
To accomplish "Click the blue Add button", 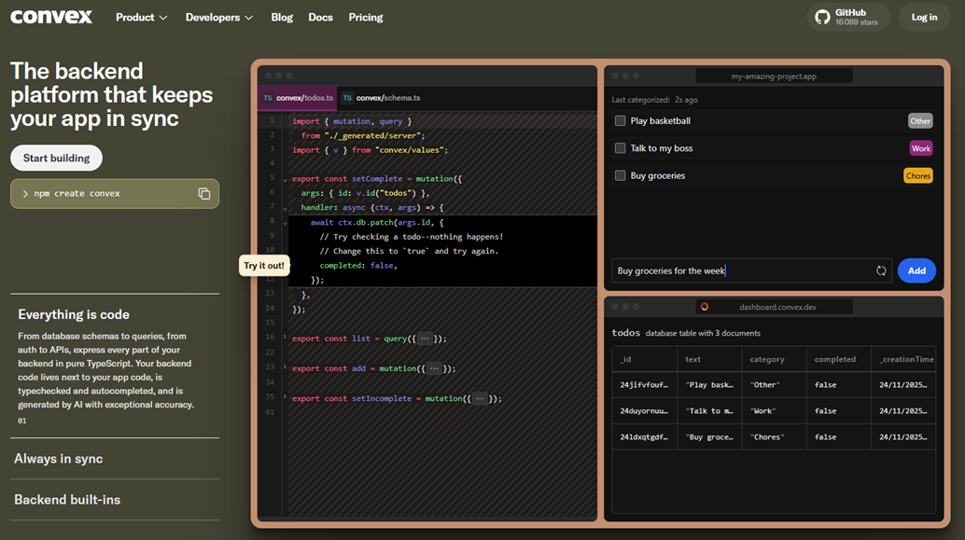I will click(916, 270).
